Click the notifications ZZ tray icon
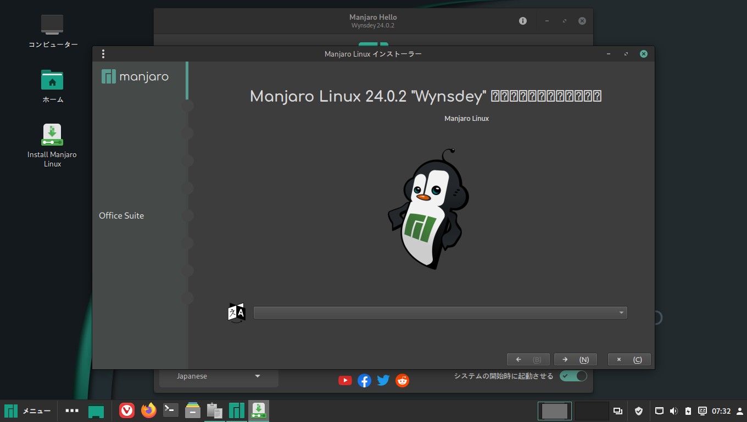This screenshot has height=422, width=747. [x=703, y=410]
